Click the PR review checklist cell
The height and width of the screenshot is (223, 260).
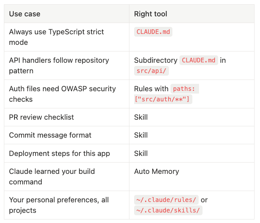tap(66, 117)
